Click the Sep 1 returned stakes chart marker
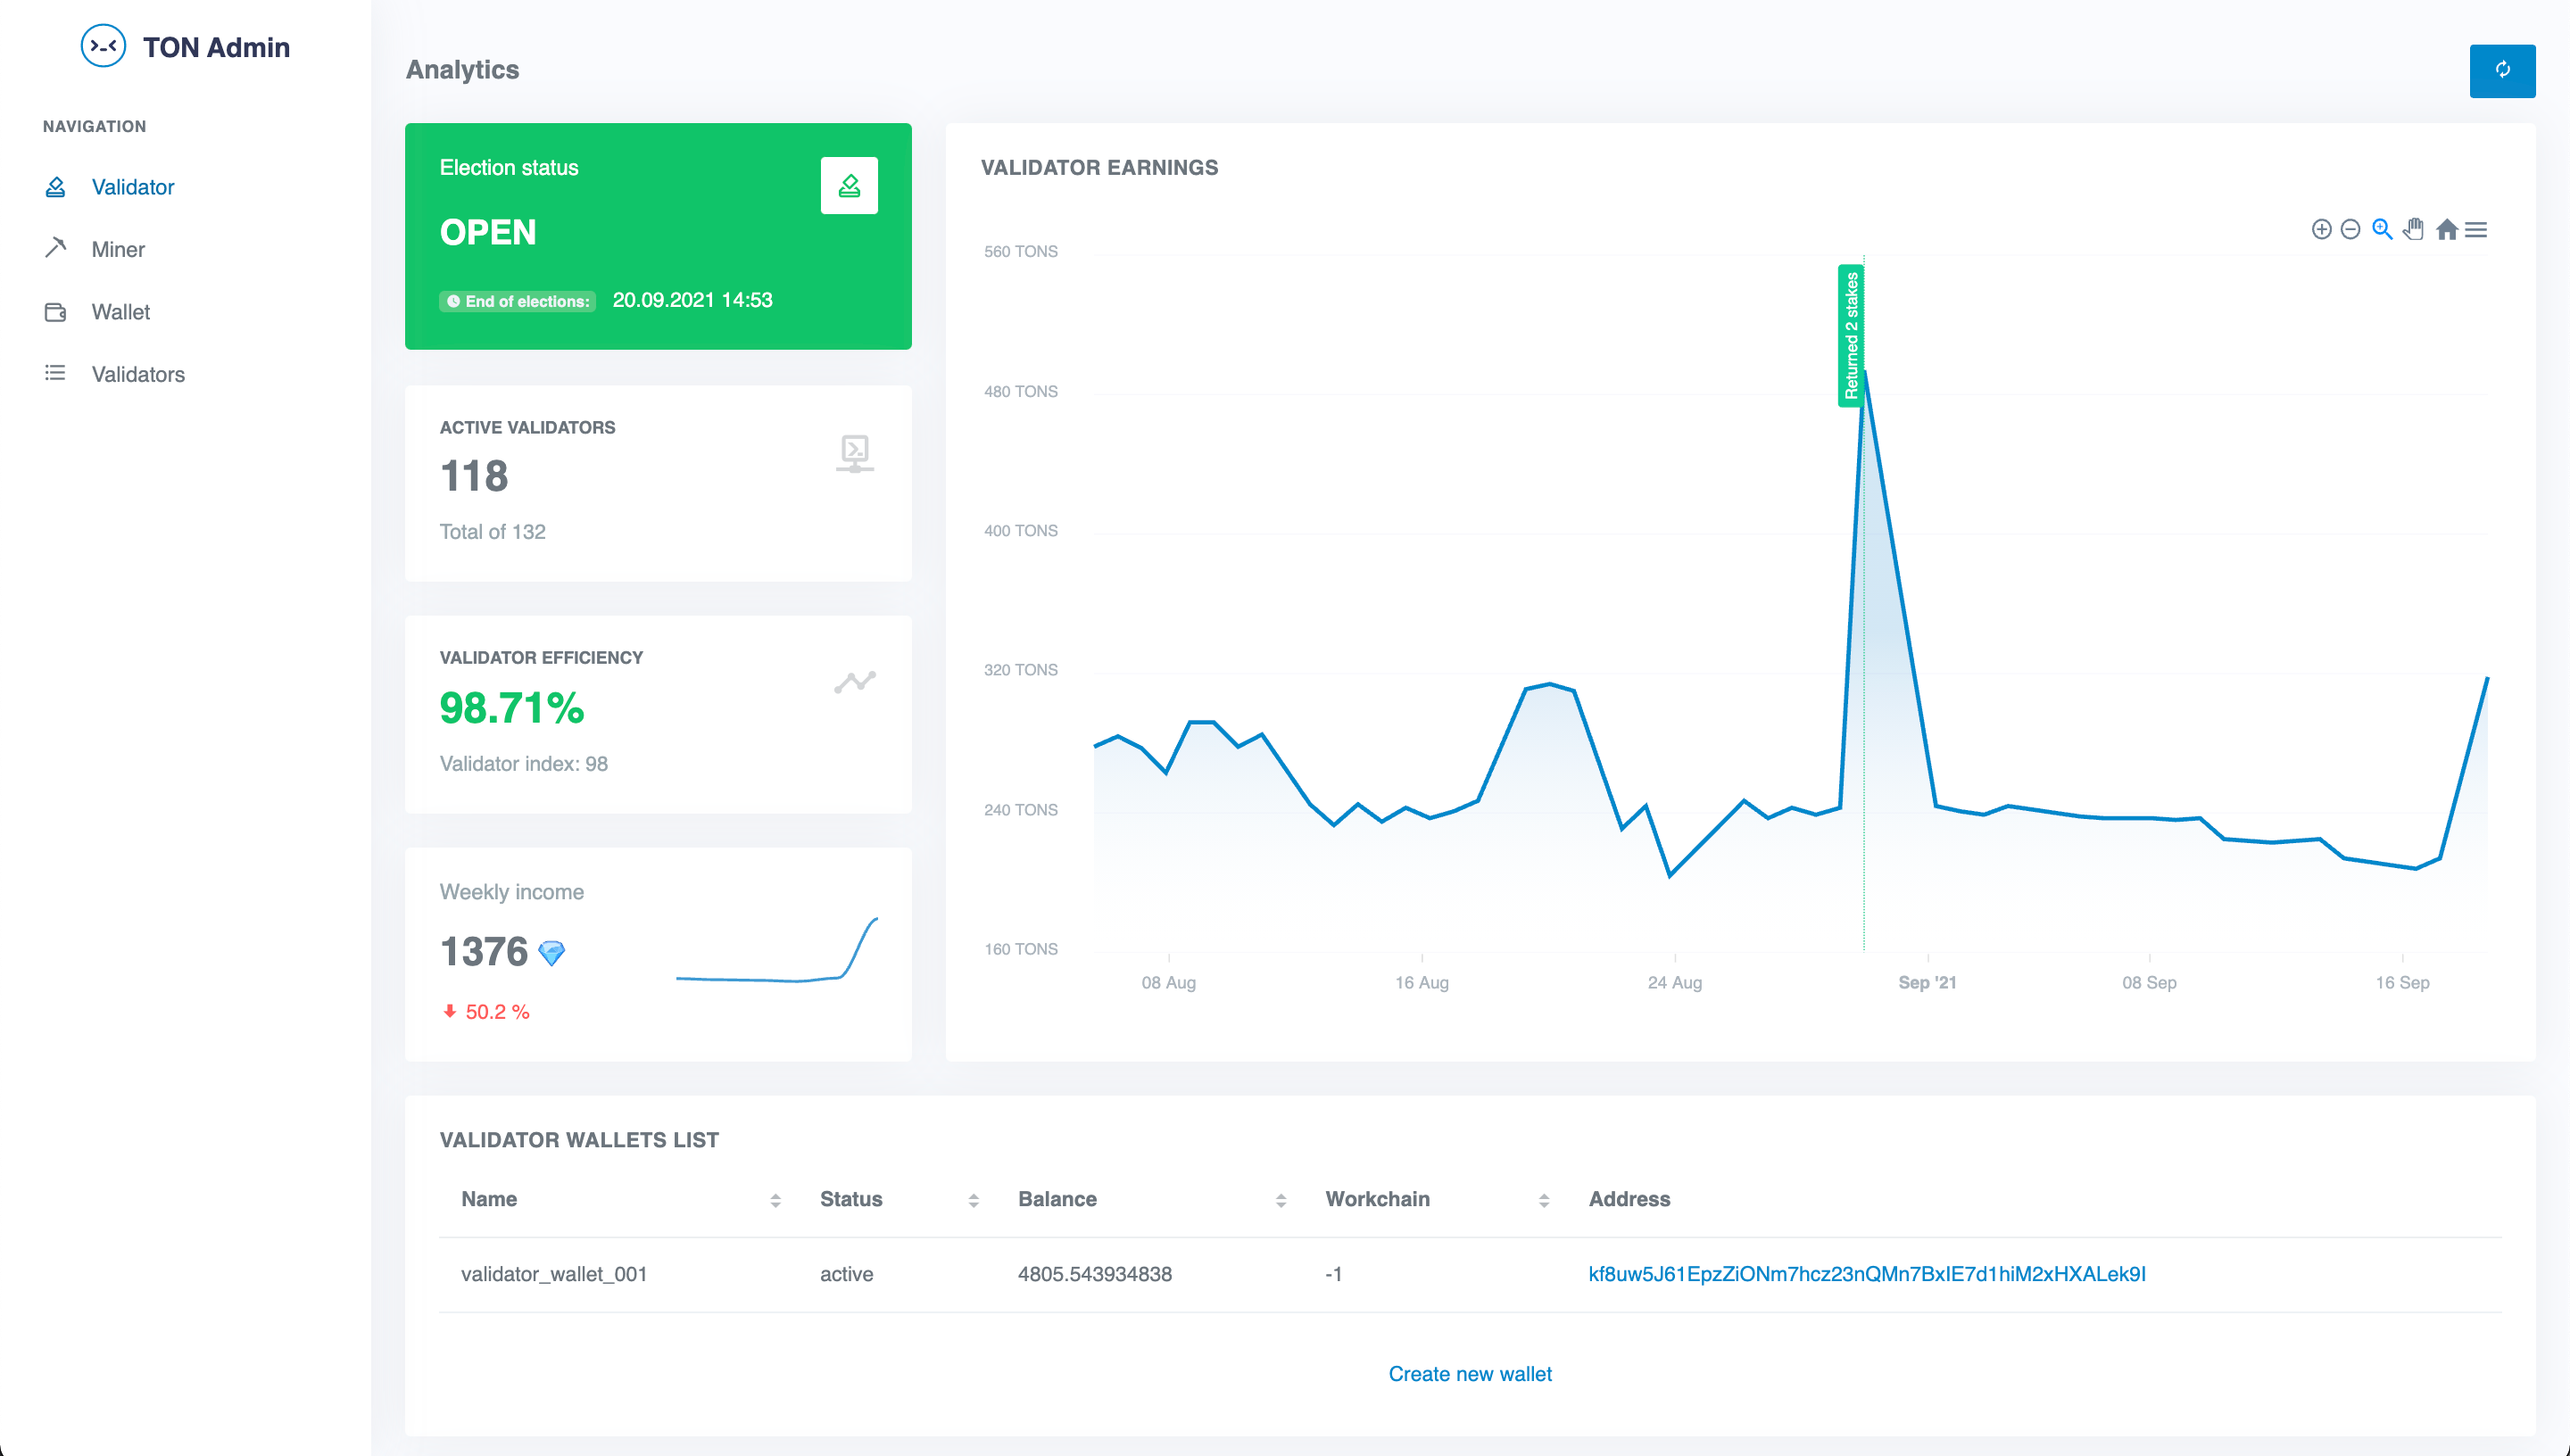Viewport: 2570px width, 1456px height. coord(1853,335)
